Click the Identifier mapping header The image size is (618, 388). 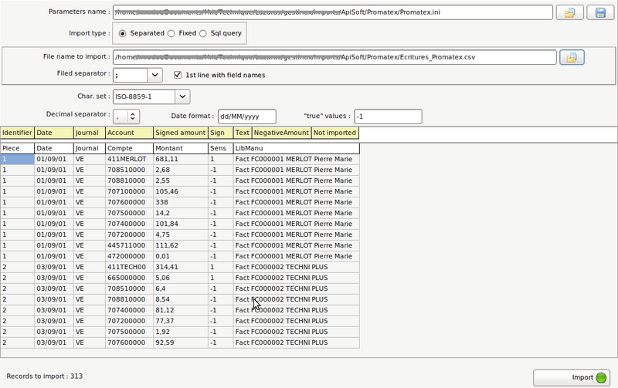[x=17, y=133]
